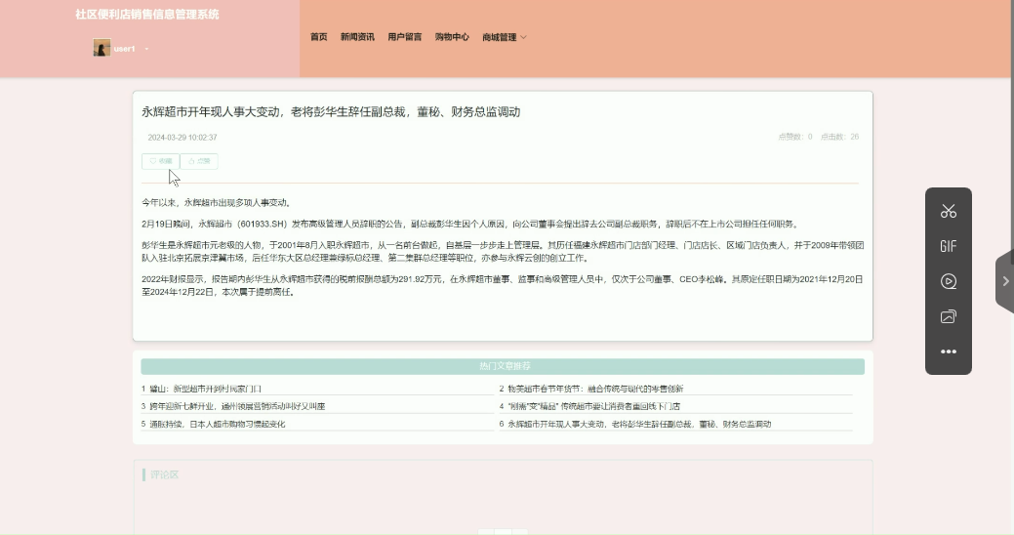Click the screen recording play icon
This screenshot has width=1014, height=535.
(x=948, y=281)
